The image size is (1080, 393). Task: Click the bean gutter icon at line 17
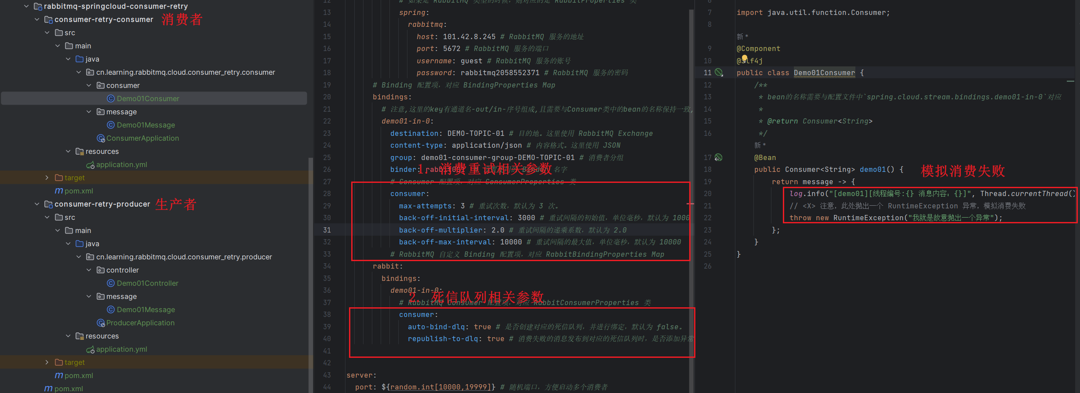[719, 157]
